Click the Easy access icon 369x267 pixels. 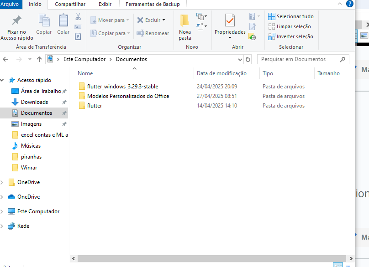click(x=201, y=26)
